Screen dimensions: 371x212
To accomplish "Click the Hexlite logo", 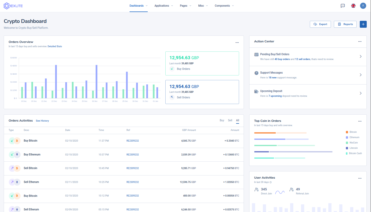I will 13,6.
